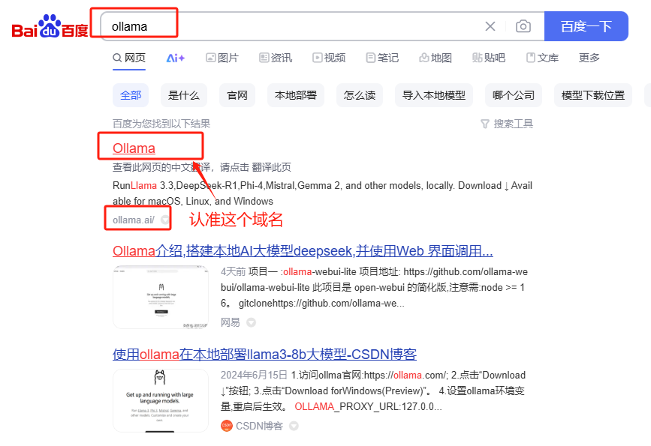Screen dimensions: 651x446
Task: Click the funnel icon beside 搜索工具
Action: (x=487, y=124)
